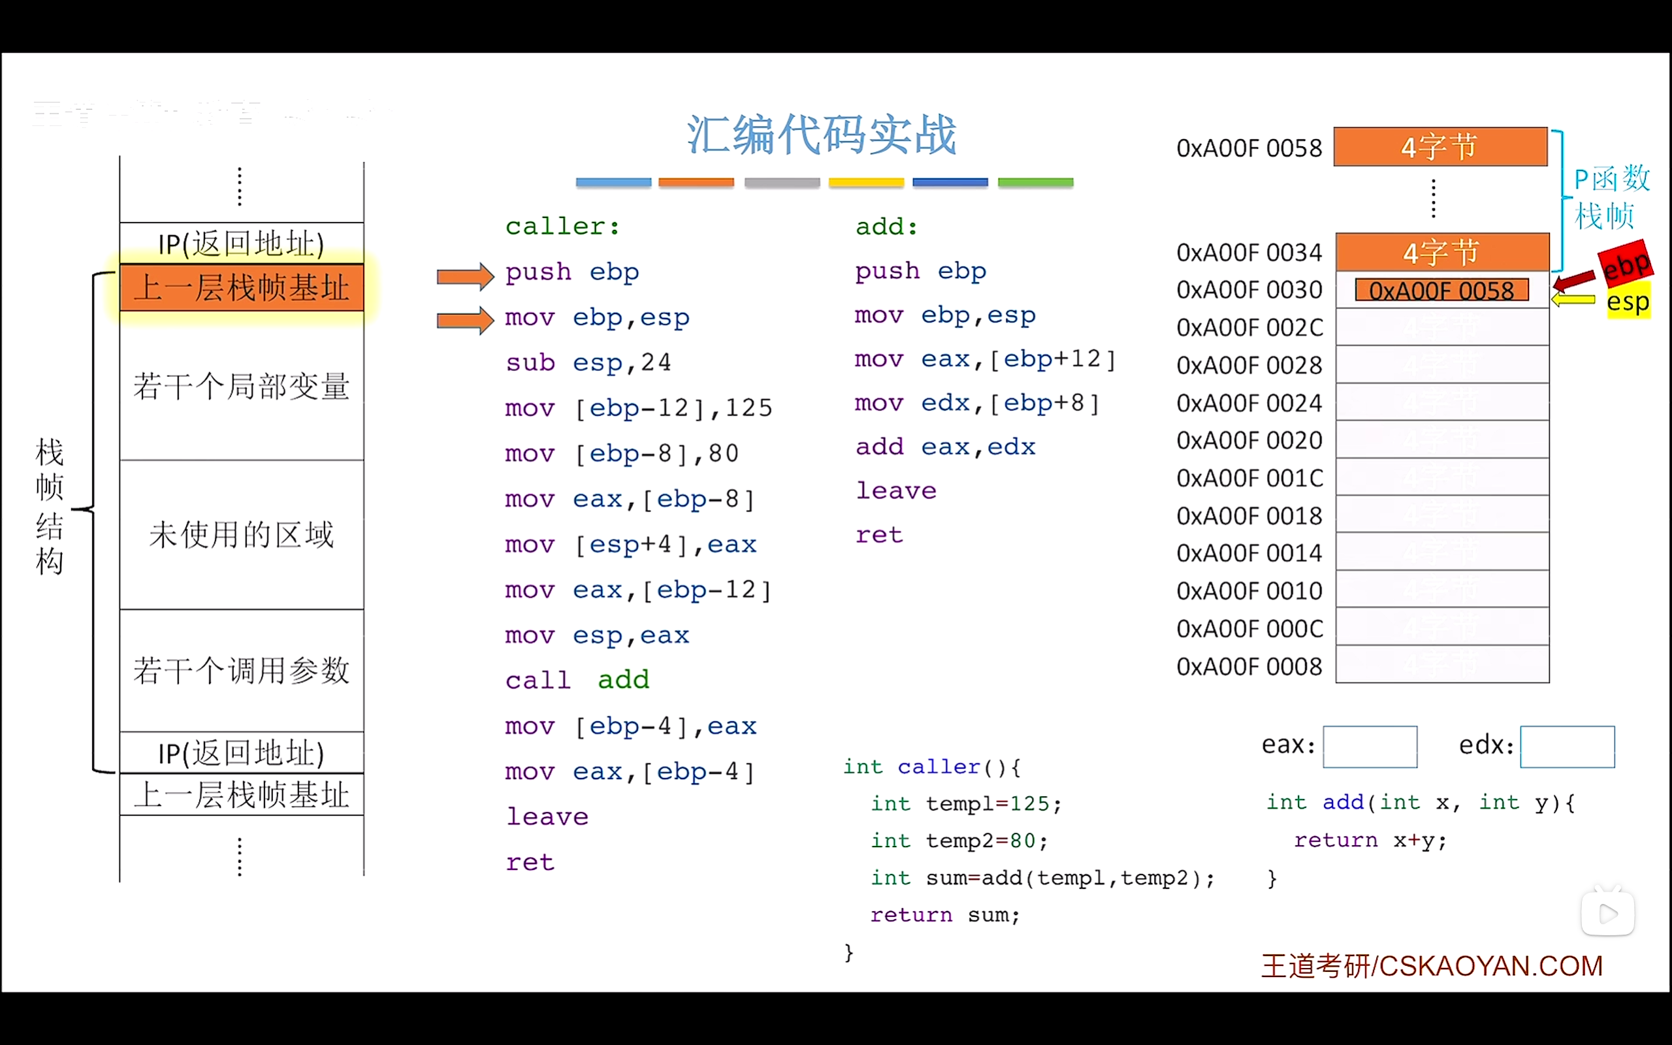Select the highlighted 上一层栈帧基址 stack cell
This screenshot has width=1672, height=1045.
(x=240, y=288)
